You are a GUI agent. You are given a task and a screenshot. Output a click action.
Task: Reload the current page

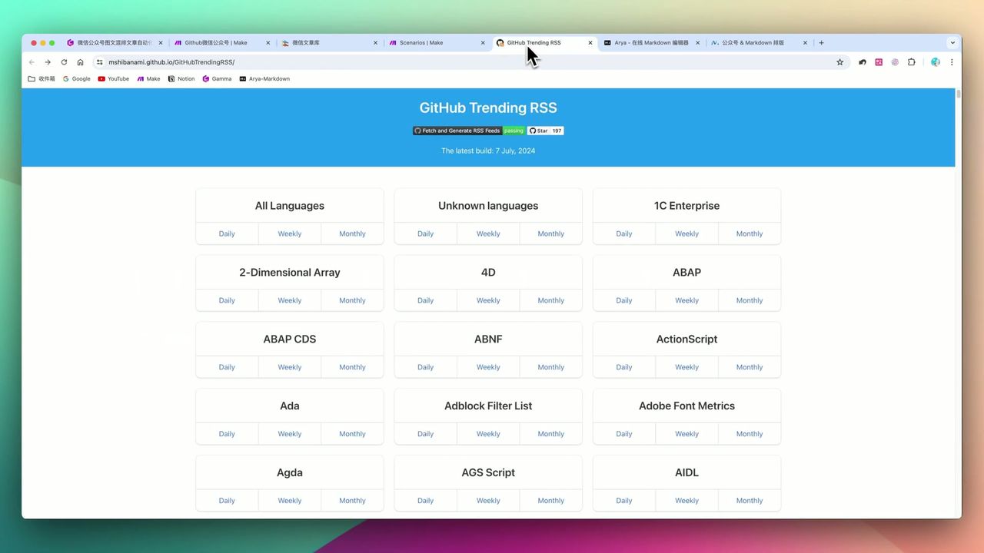coord(64,62)
